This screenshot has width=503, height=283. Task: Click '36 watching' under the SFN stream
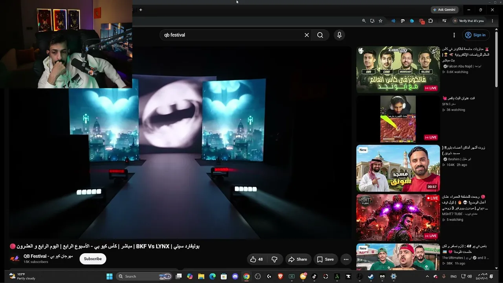tap(455, 110)
